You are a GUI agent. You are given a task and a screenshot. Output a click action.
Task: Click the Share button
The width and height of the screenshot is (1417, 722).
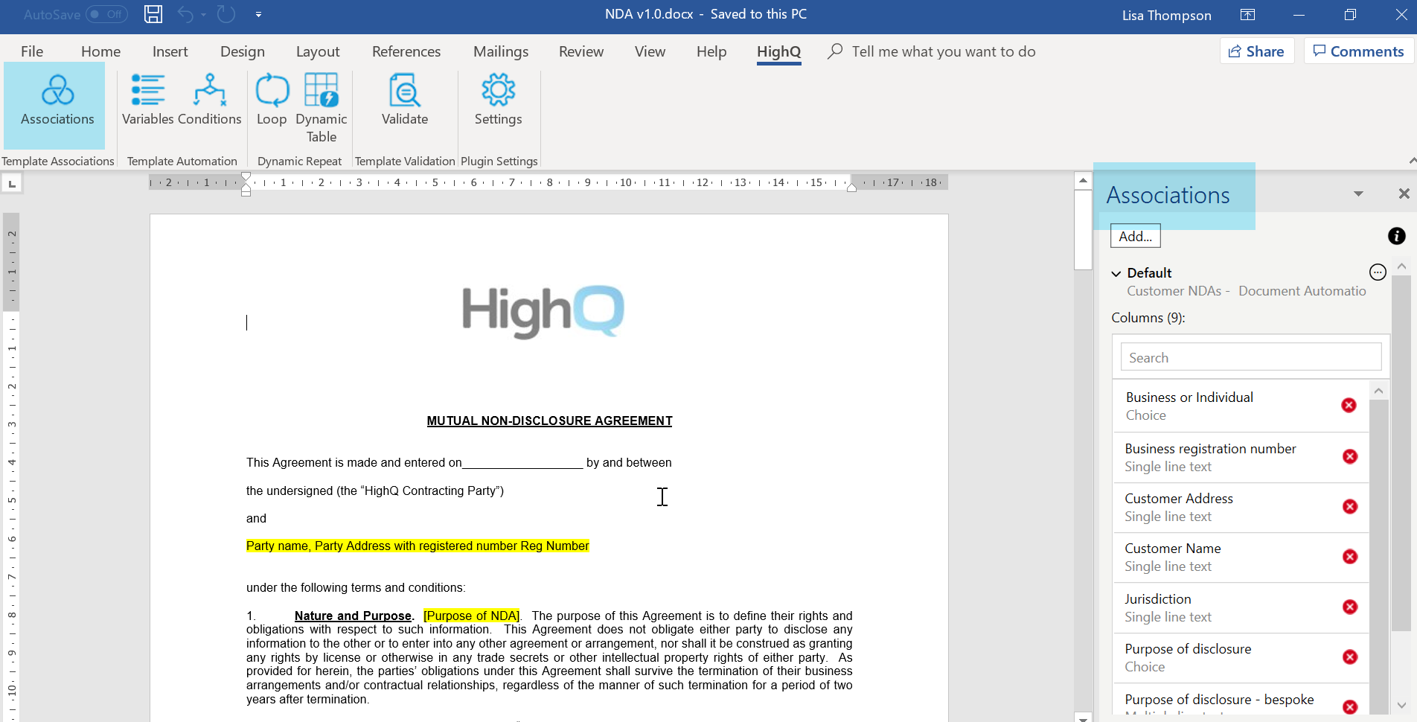[1256, 51]
